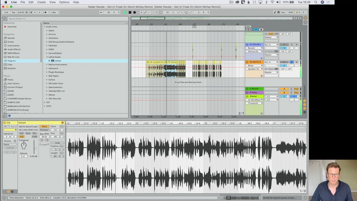Click the punch-out switch icon
This screenshot has width=357, height=201.
click(191, 12)
